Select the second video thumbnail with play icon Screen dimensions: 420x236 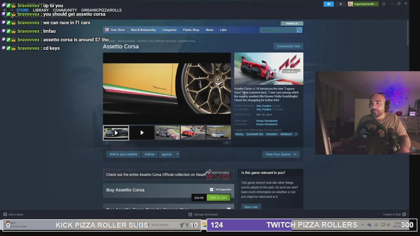(142, 133)
